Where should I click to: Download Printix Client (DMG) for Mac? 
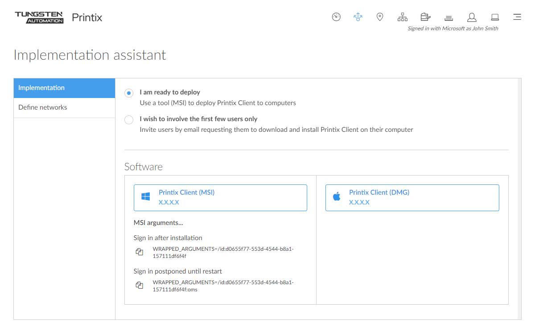tap(412, 197)
